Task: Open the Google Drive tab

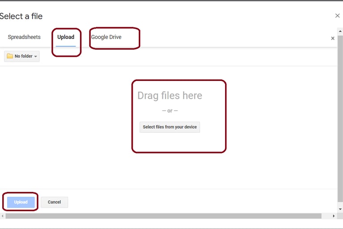Action: (106, 37)
